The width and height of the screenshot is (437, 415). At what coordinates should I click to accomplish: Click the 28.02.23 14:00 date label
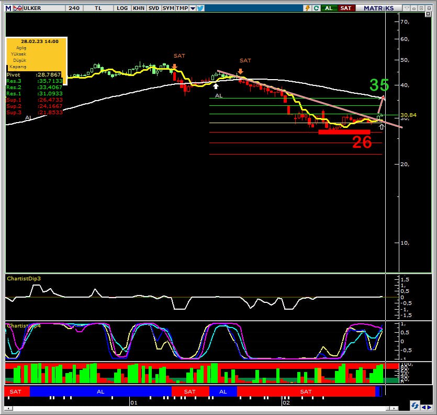point(40,41)
